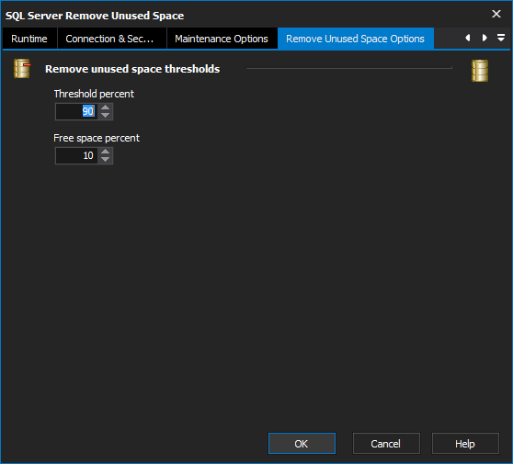Select Remove Unused Space Options tab
This screenshot has width=513, height=464.
tap(355, 39)
